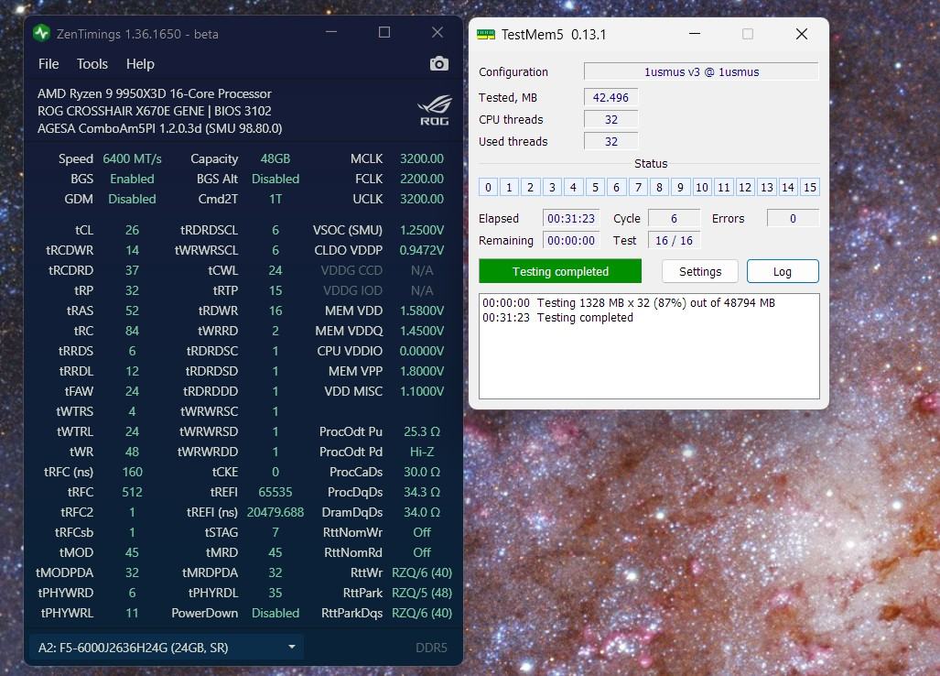Click the BGS value Enabled
940x676 pixels.
(x=132, y=179)
